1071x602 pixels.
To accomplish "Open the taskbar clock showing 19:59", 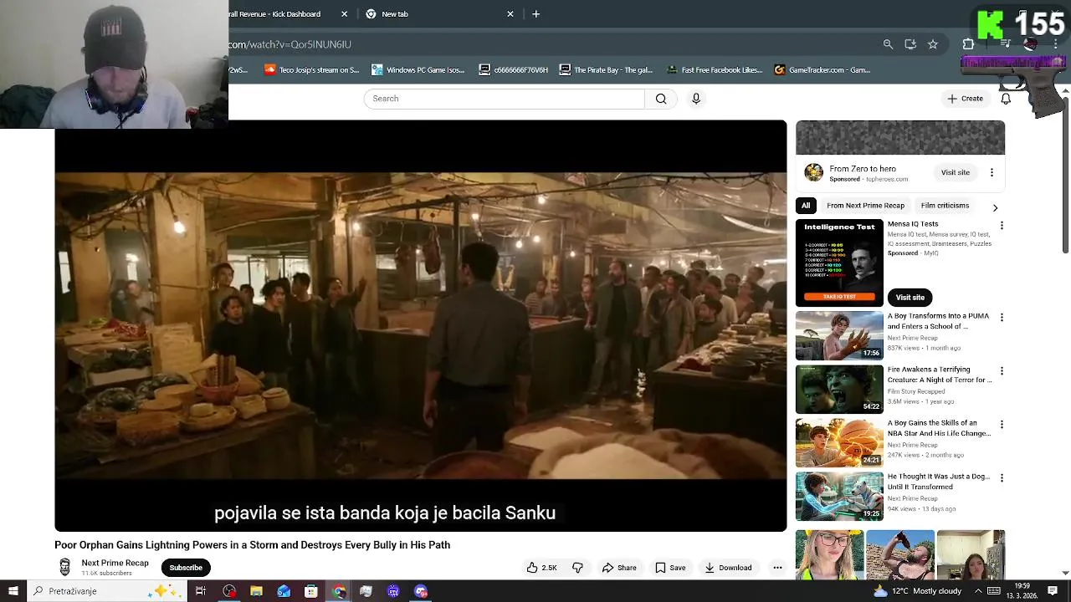I will click(1022, 591).
